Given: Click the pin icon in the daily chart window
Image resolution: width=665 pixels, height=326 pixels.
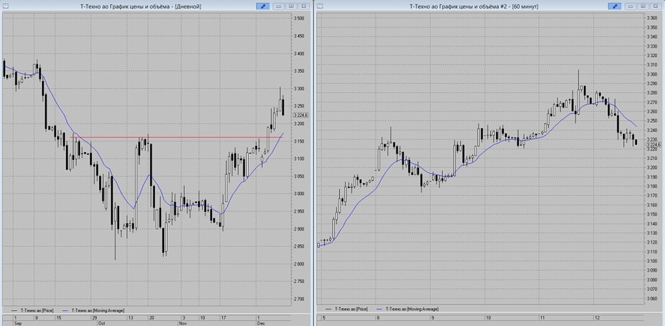Looking at the screenshot, I should [x=263, y=7].
